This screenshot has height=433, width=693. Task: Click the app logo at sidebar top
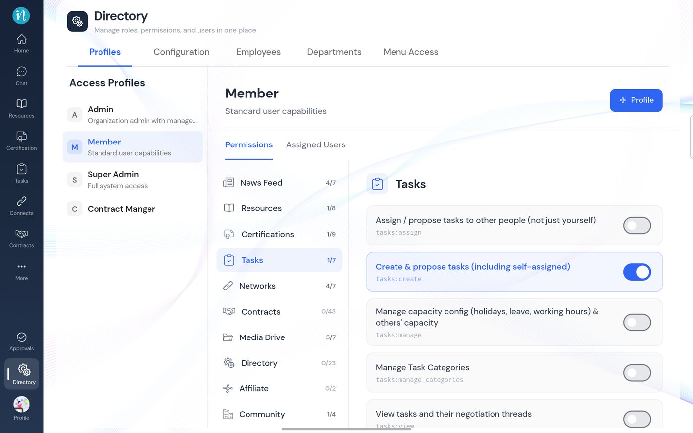[x=21, y=15]
